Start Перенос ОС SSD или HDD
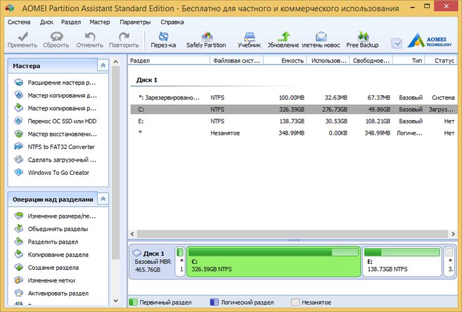 (55, 121)
